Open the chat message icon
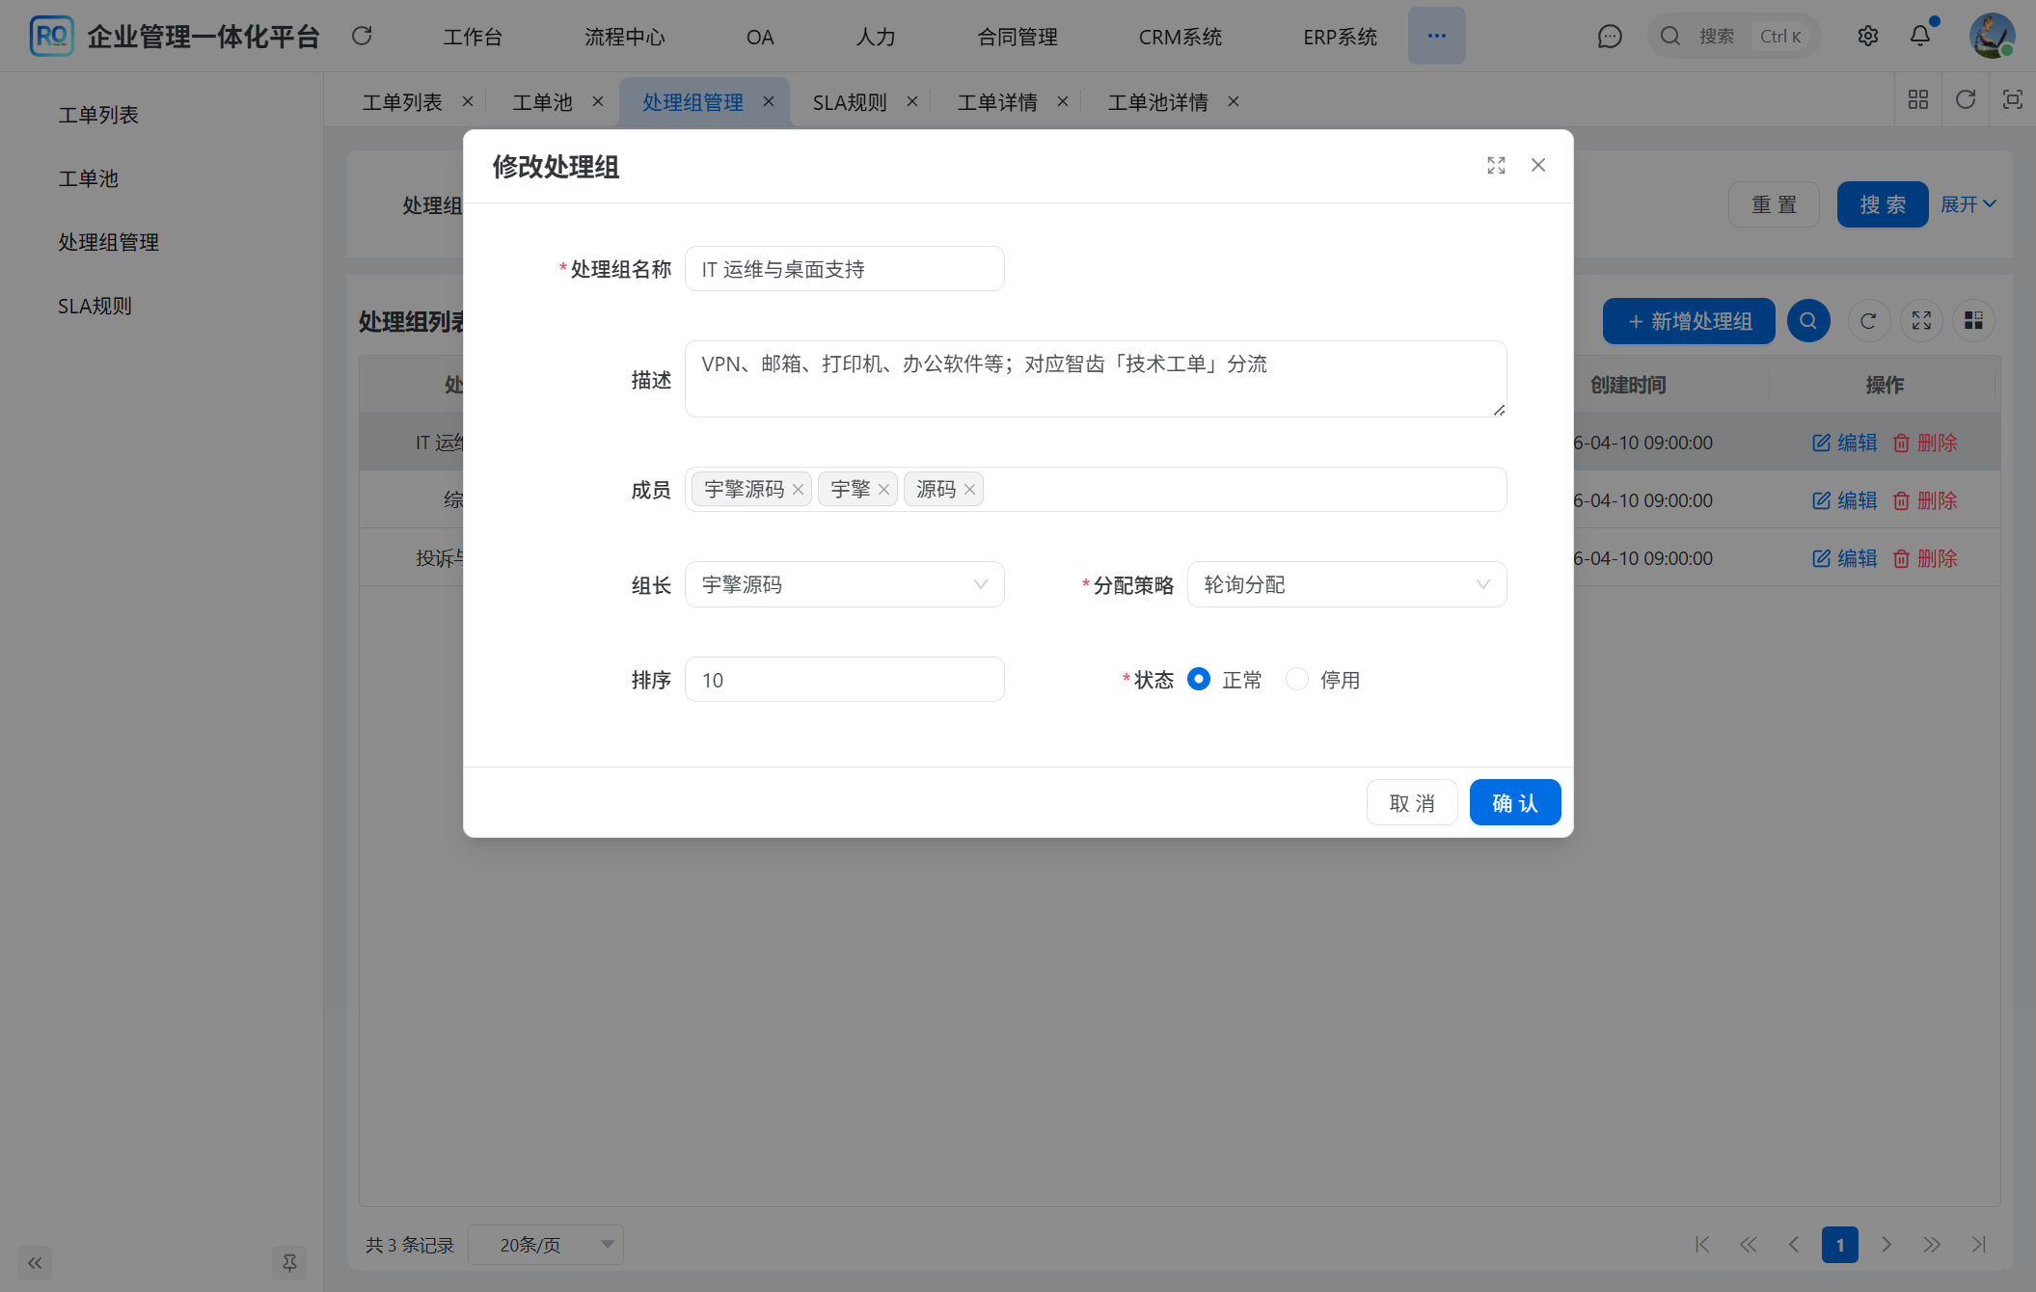The width and height of the screenshot is (2036, 1292). click(1610, 36)
